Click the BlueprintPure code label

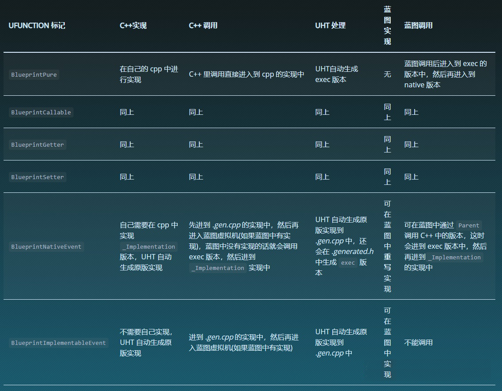click(34, 74)
